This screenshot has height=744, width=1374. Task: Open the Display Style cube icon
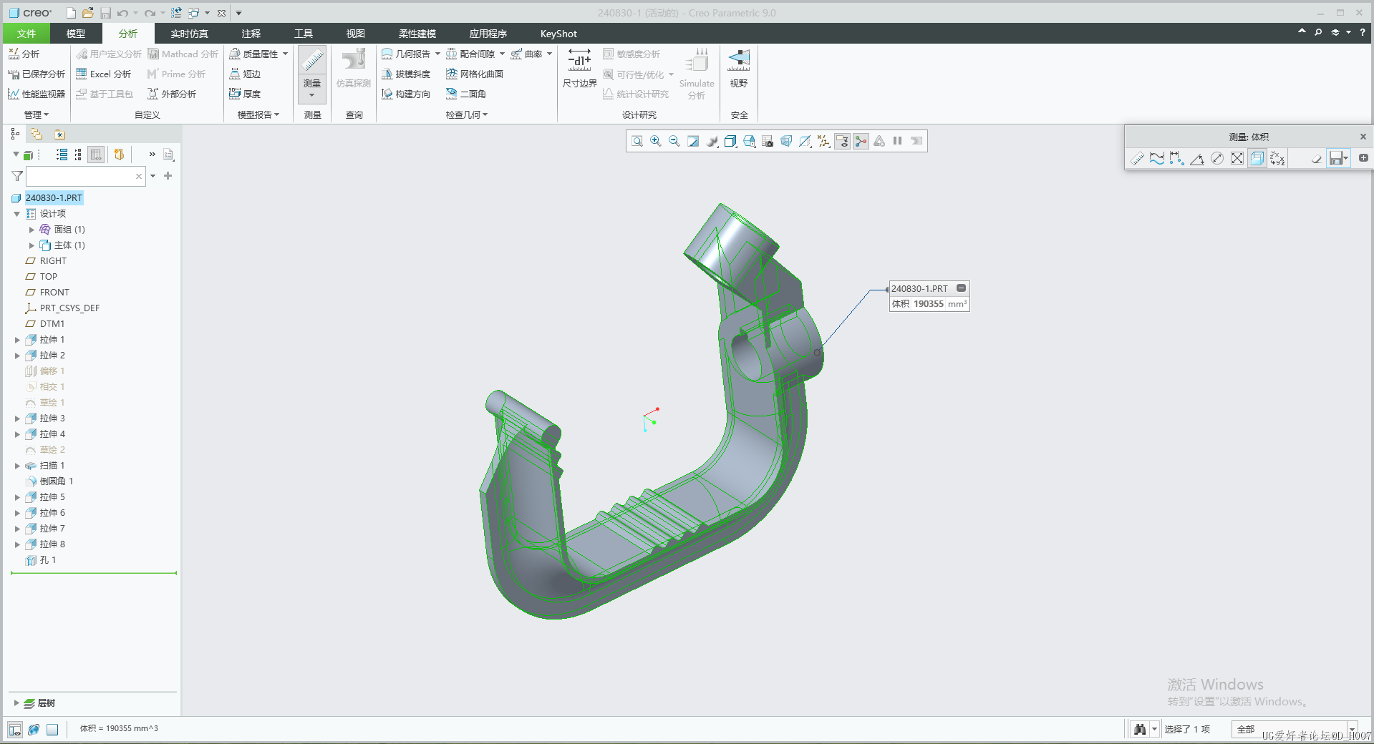point(730,141)
